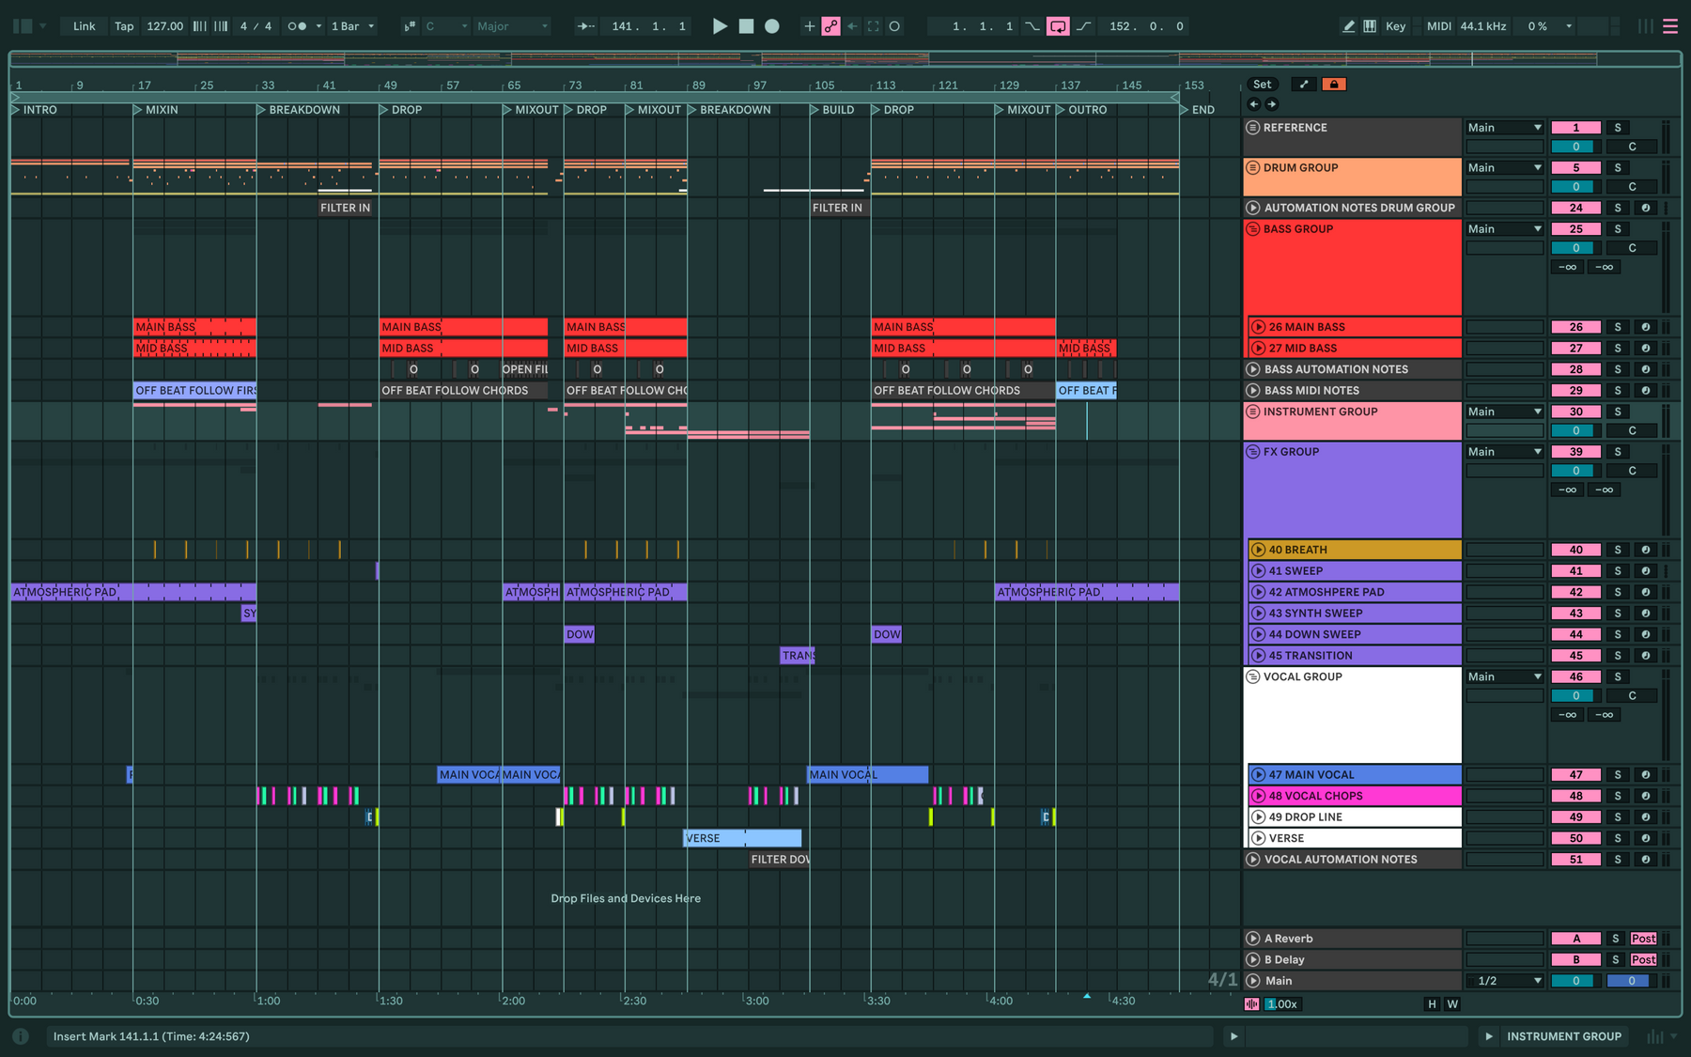Click the Re-enable Automation arrow icon
Viewport: 1691px width, 1057px height.
pyautogui.click(x=852, y=26)
